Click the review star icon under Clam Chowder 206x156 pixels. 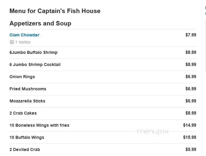tap(12, 42)
